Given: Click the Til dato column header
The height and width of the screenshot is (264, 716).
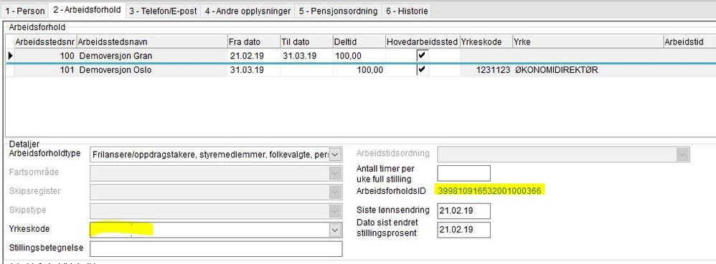Looking at the screenshot, I should click(x=306, y=42).
